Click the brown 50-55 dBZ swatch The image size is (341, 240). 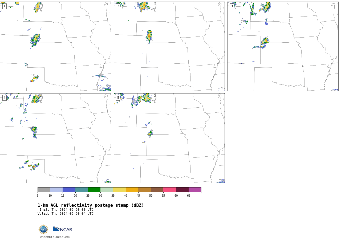pyautogui.click(x=157, y=190)
